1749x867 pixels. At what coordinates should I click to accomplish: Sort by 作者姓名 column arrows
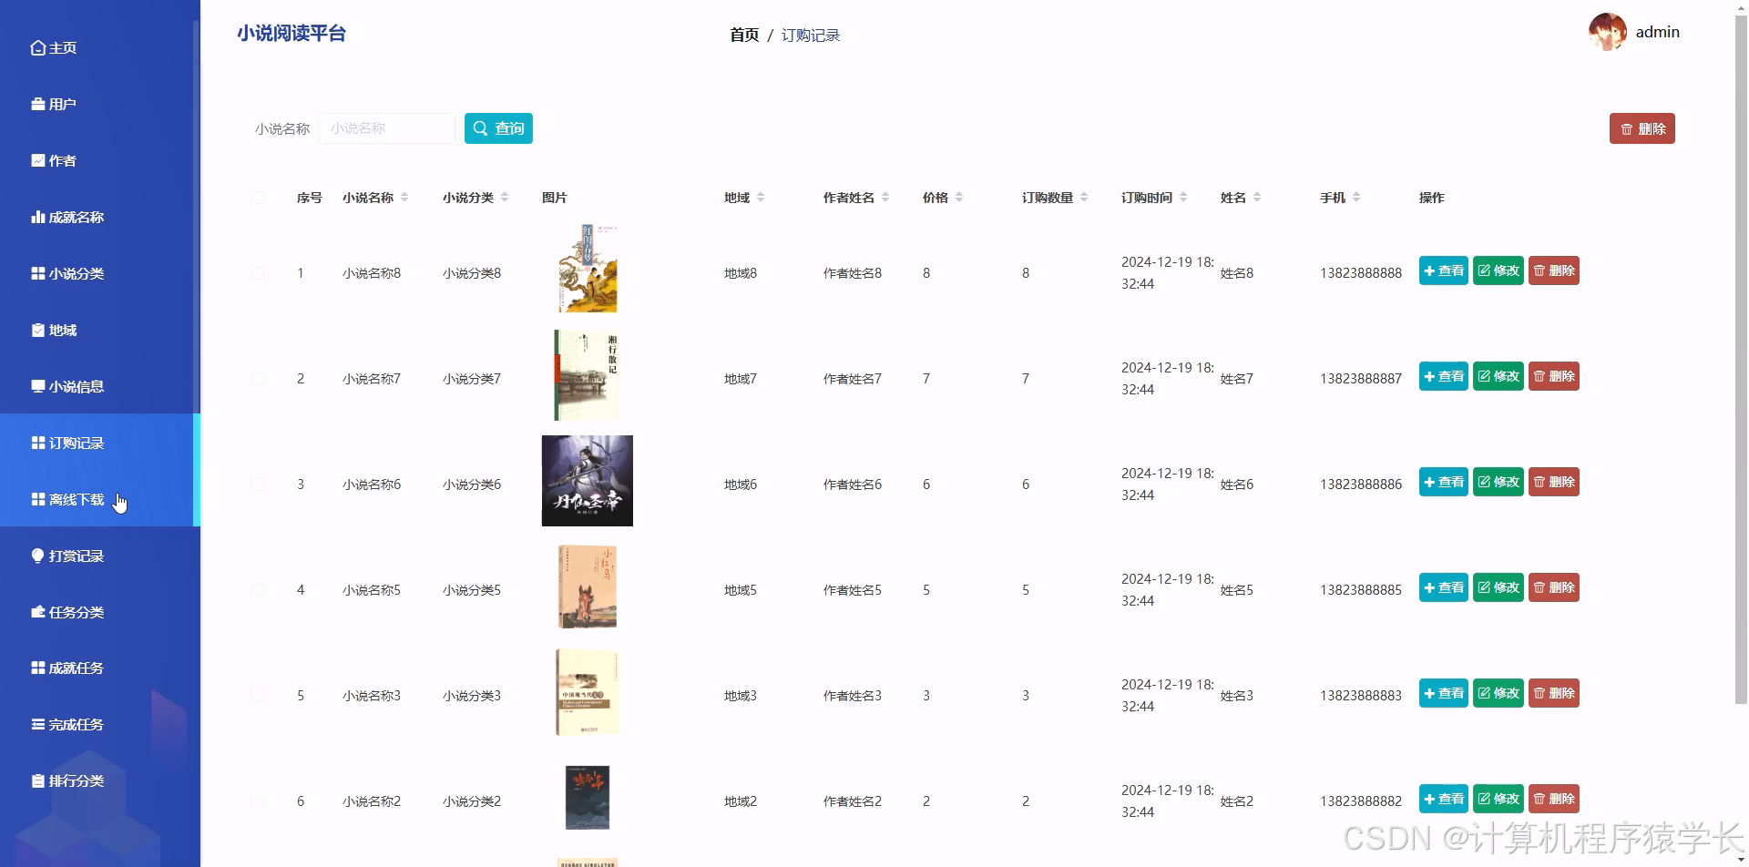885,198
